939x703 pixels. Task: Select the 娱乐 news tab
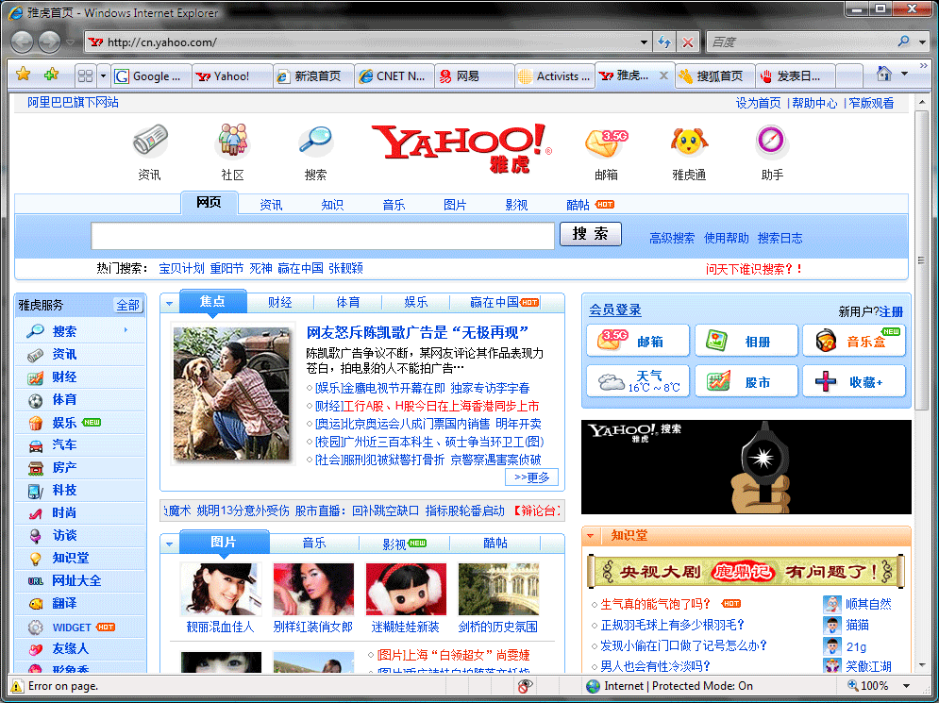click(415, 302)
